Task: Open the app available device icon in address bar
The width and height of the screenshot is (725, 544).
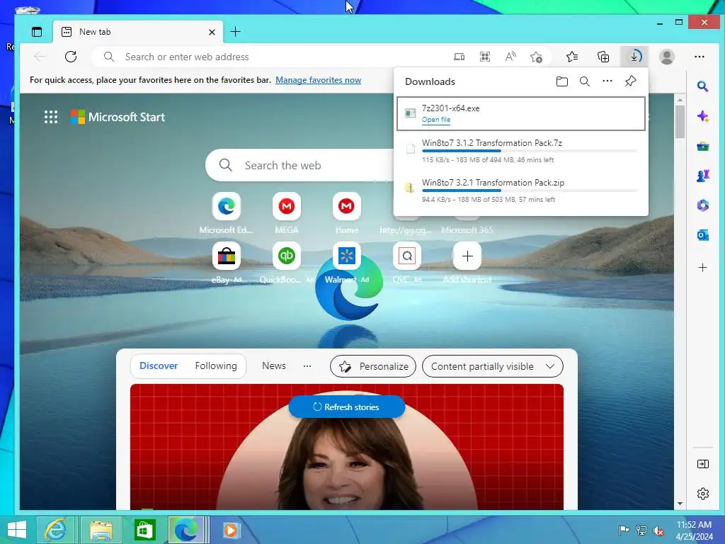Action: [x=459, y=57]
